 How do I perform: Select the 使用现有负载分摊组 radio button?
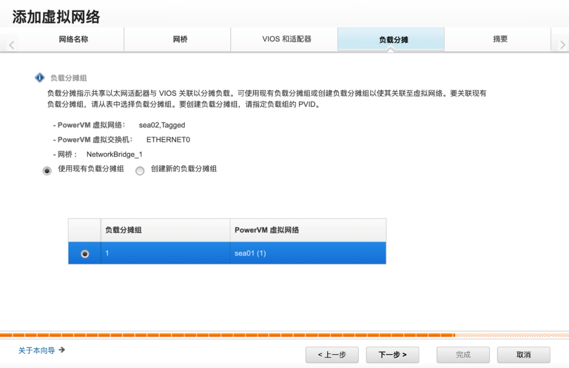(x=47, y=171)
